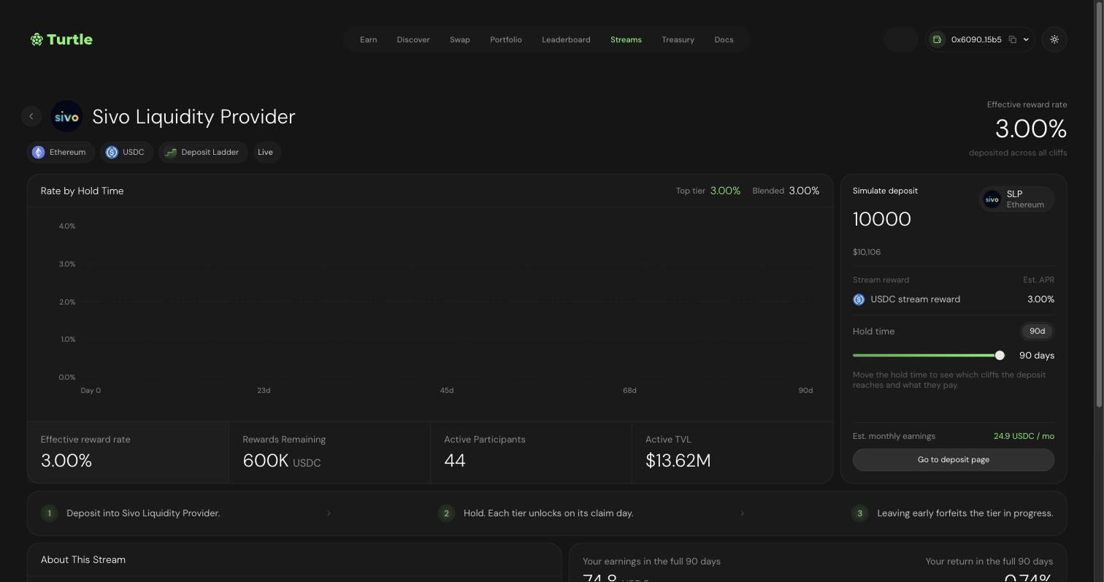Screen dimensions: 1104x582
Task: Open the Portfolio page
Action: [x=506, y=39]
